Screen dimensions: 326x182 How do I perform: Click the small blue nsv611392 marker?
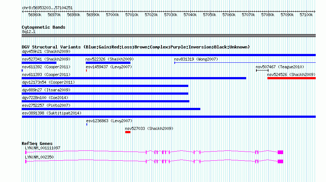[22, 70]
